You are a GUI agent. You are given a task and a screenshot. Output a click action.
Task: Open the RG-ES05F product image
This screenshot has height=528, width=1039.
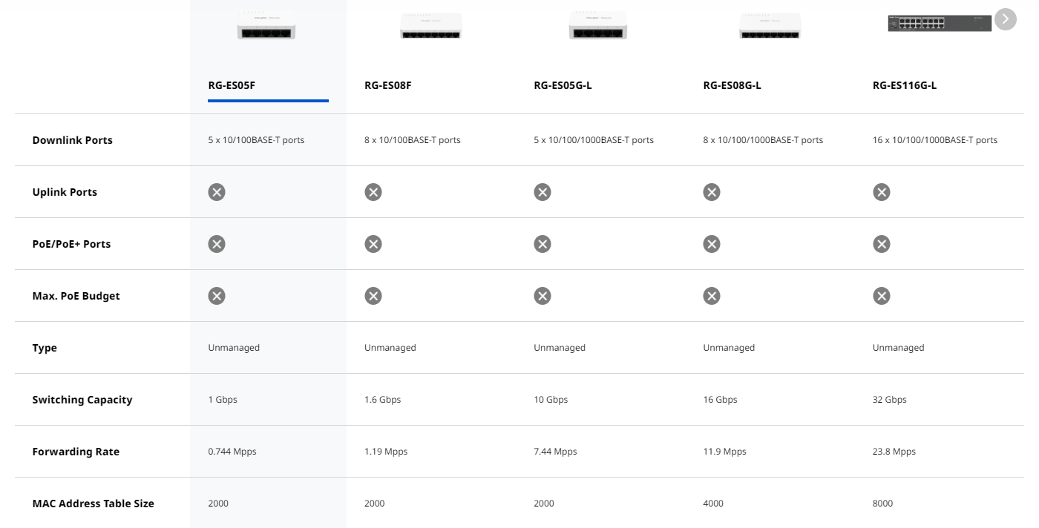267,25
